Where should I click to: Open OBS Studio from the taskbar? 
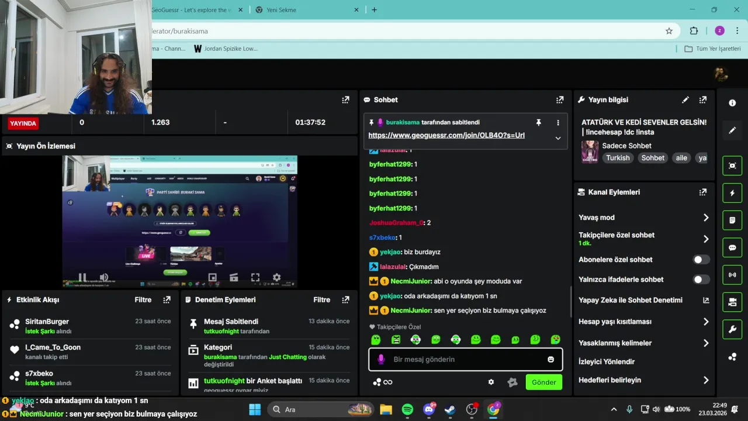tap(472, 409)
